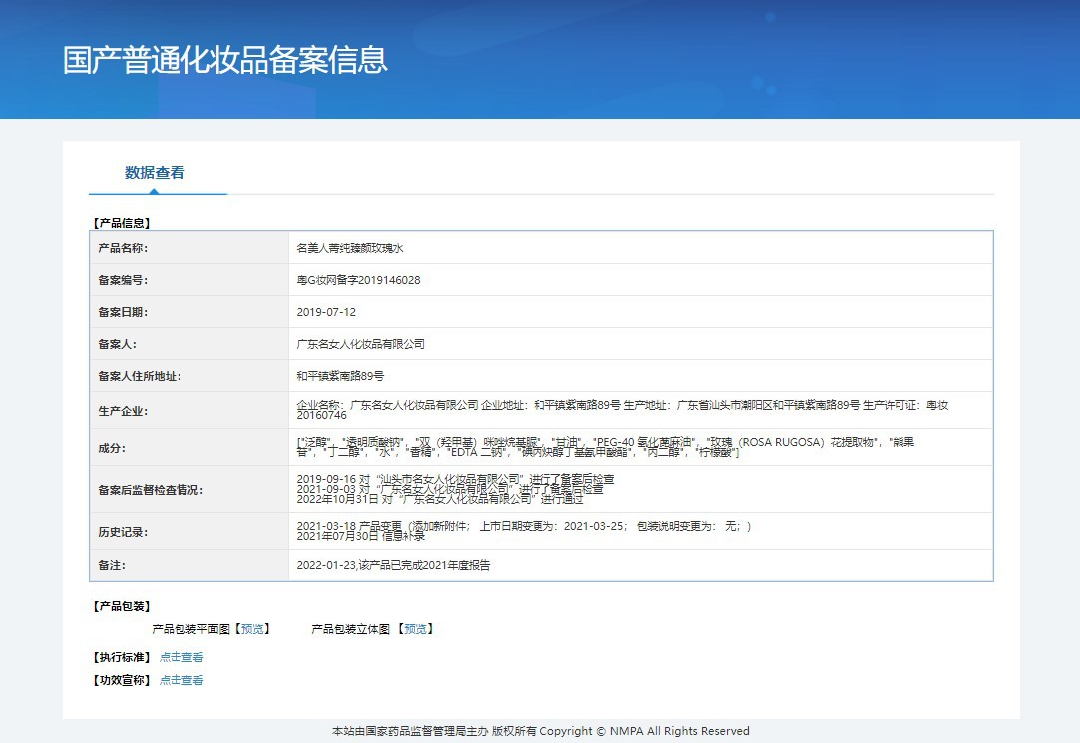The height and width of the screenshot is (743, 1080).
Task: Select the 产品信息 section heading
Action: [122, 223]
